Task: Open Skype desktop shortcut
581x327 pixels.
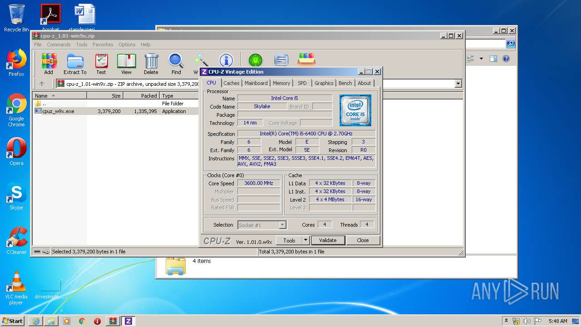Action: point(16,196)
